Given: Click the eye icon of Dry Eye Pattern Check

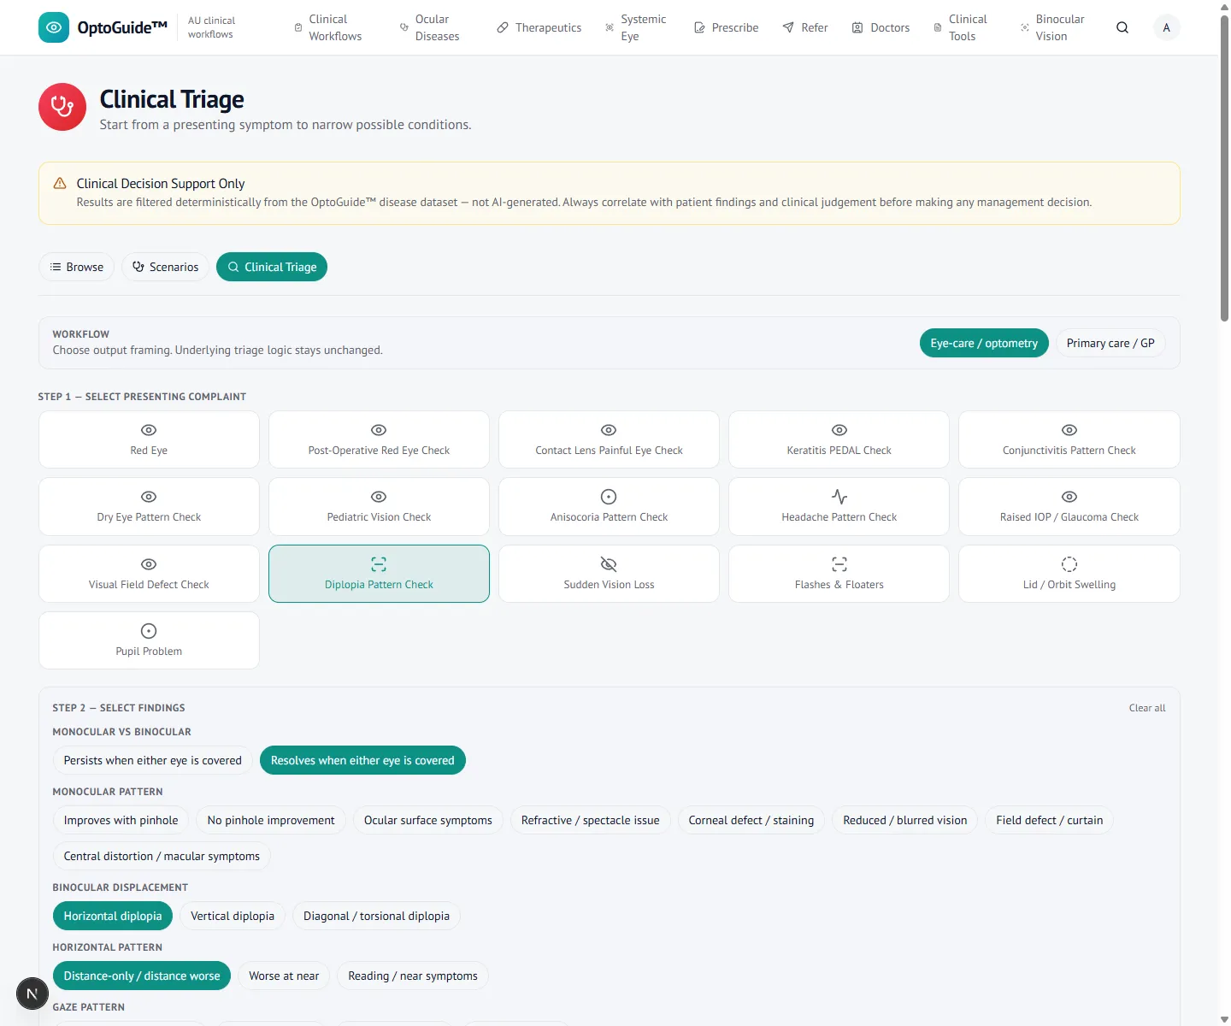Looking at the screenshot, I should click(x=149, y=497).
